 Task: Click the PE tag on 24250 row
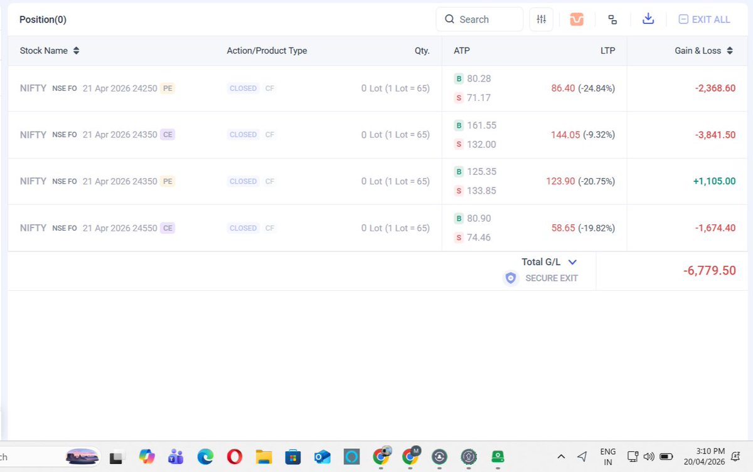point(168,88)
